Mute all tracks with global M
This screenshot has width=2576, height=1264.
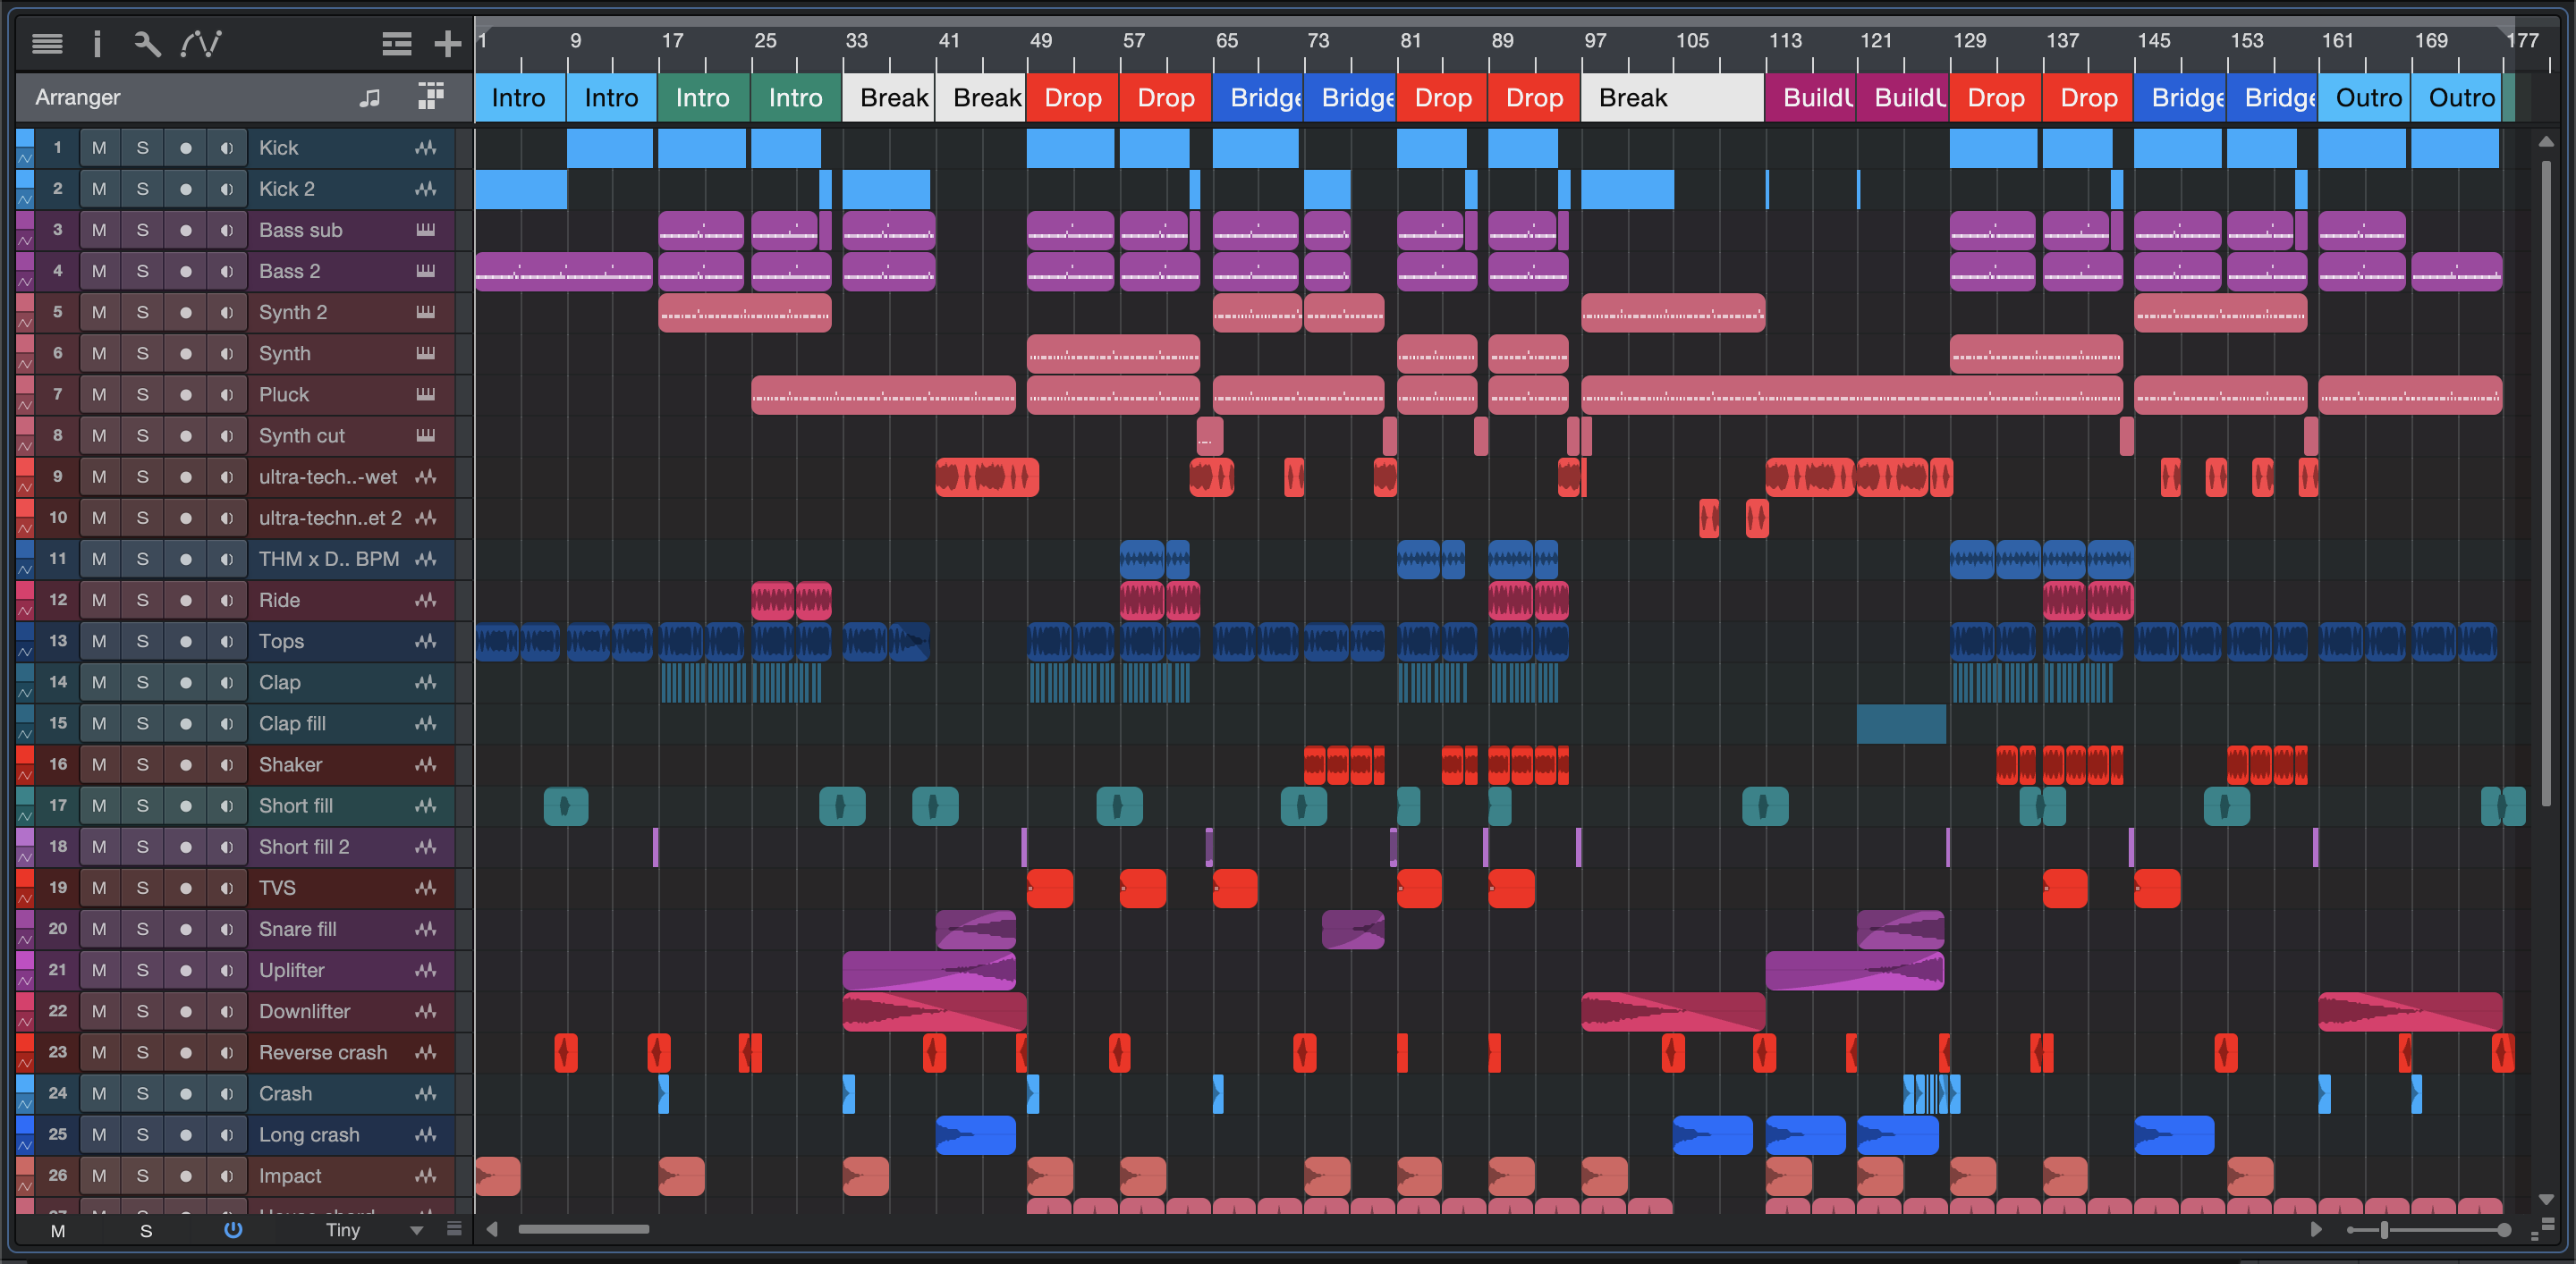[58, 1230]
